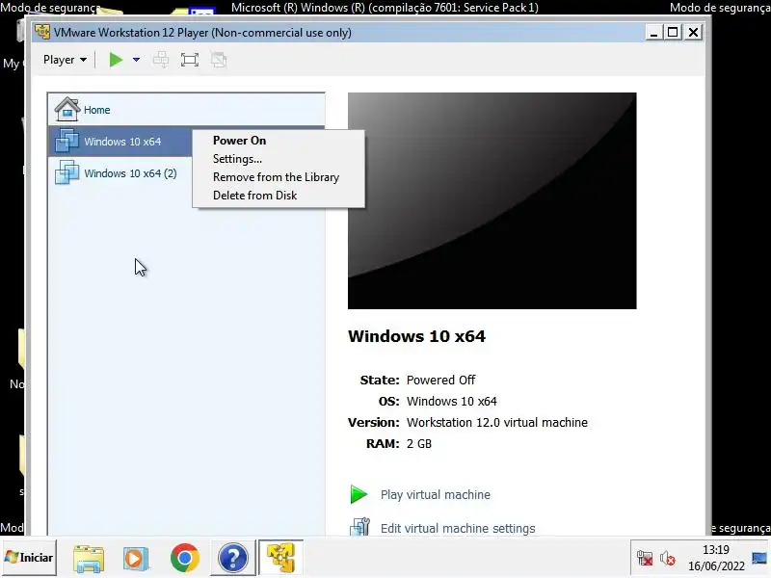The height and width of the screenshot is (578, 771).
Task: Click the Windows 10 x64 (2) VM icon
Action: point(66,173)
